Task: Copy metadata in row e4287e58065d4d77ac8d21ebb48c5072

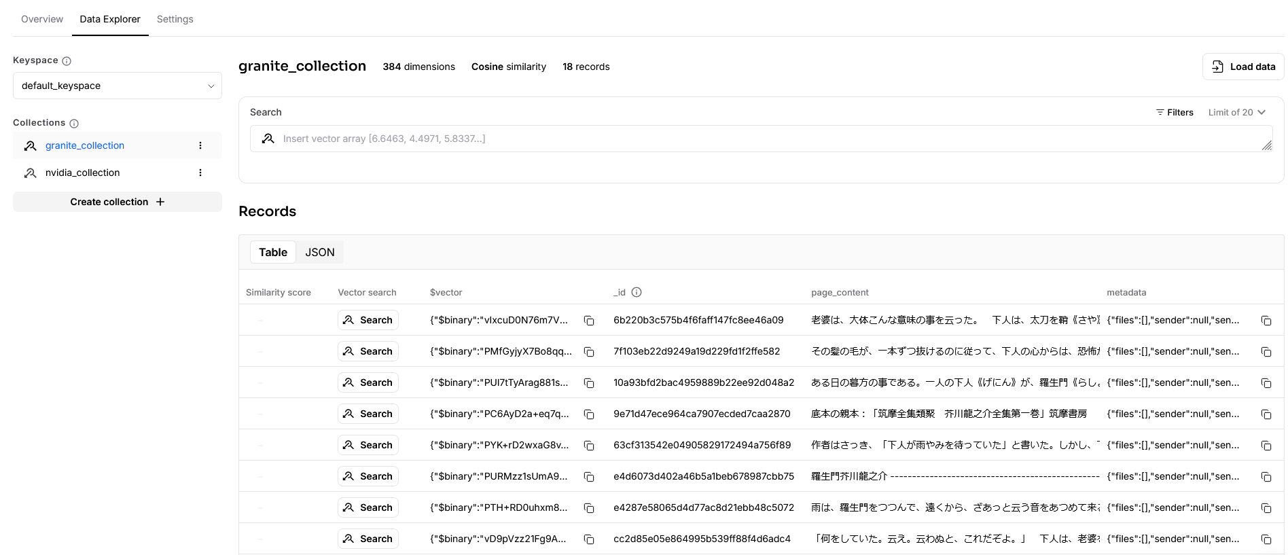Action: [x=1266, y=508]
